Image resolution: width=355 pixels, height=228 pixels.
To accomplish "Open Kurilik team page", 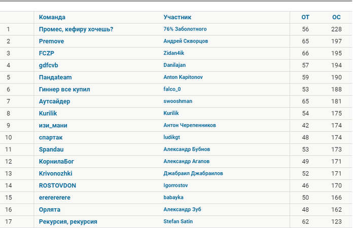I will click(x=48, y=113).
